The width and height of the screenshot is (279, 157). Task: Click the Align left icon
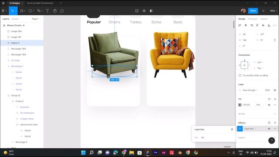point(240,25)
